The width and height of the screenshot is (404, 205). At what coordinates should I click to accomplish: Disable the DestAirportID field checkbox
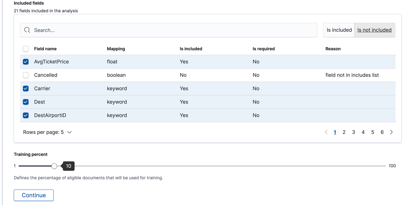pos(26,115)
